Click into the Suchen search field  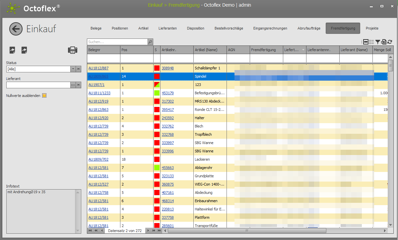point(117,42)
